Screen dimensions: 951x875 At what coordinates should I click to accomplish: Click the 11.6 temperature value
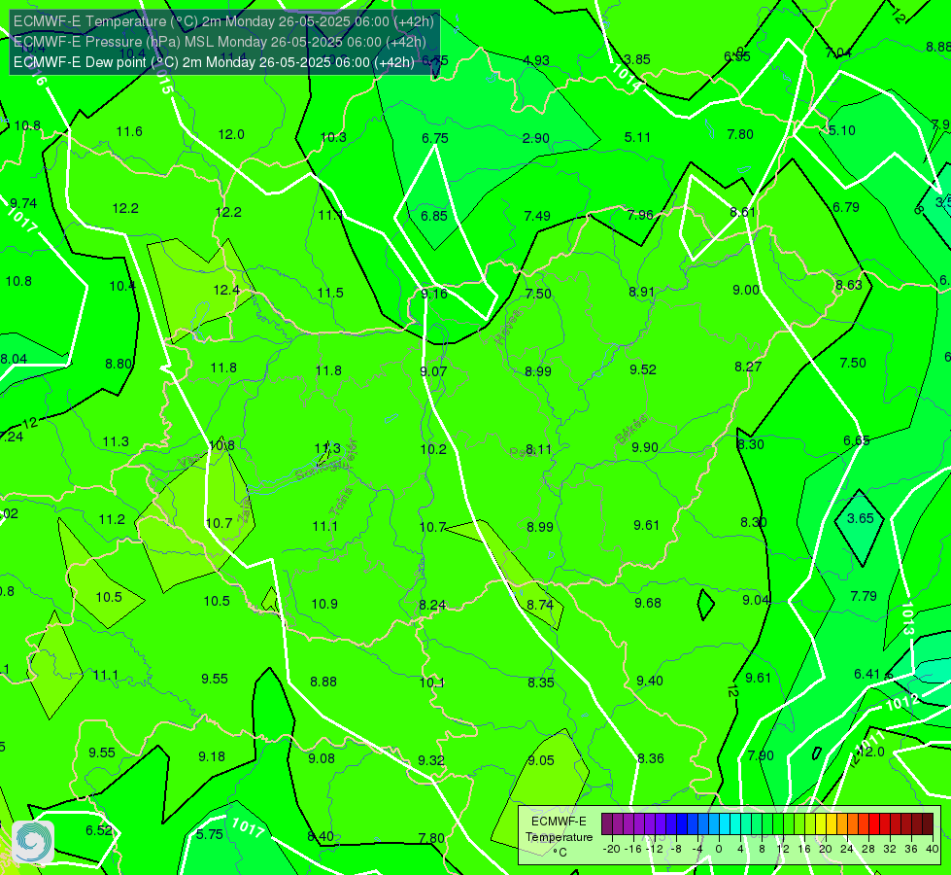click(x=129, y=132)
